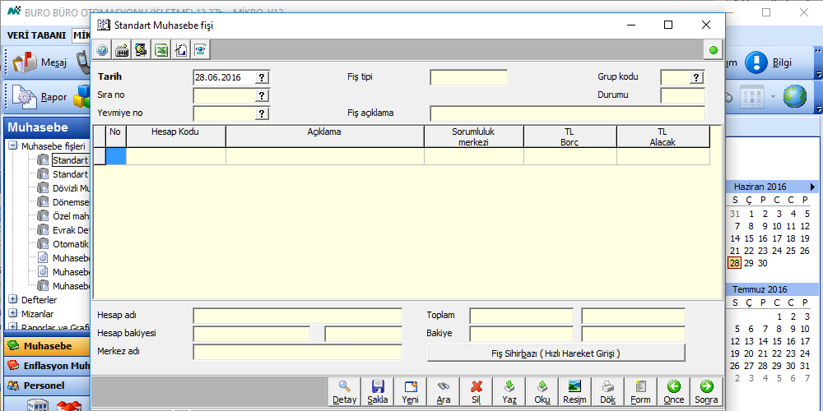Switch to Enflasyon Muhasebesi module tab

[x=46, y=366]
